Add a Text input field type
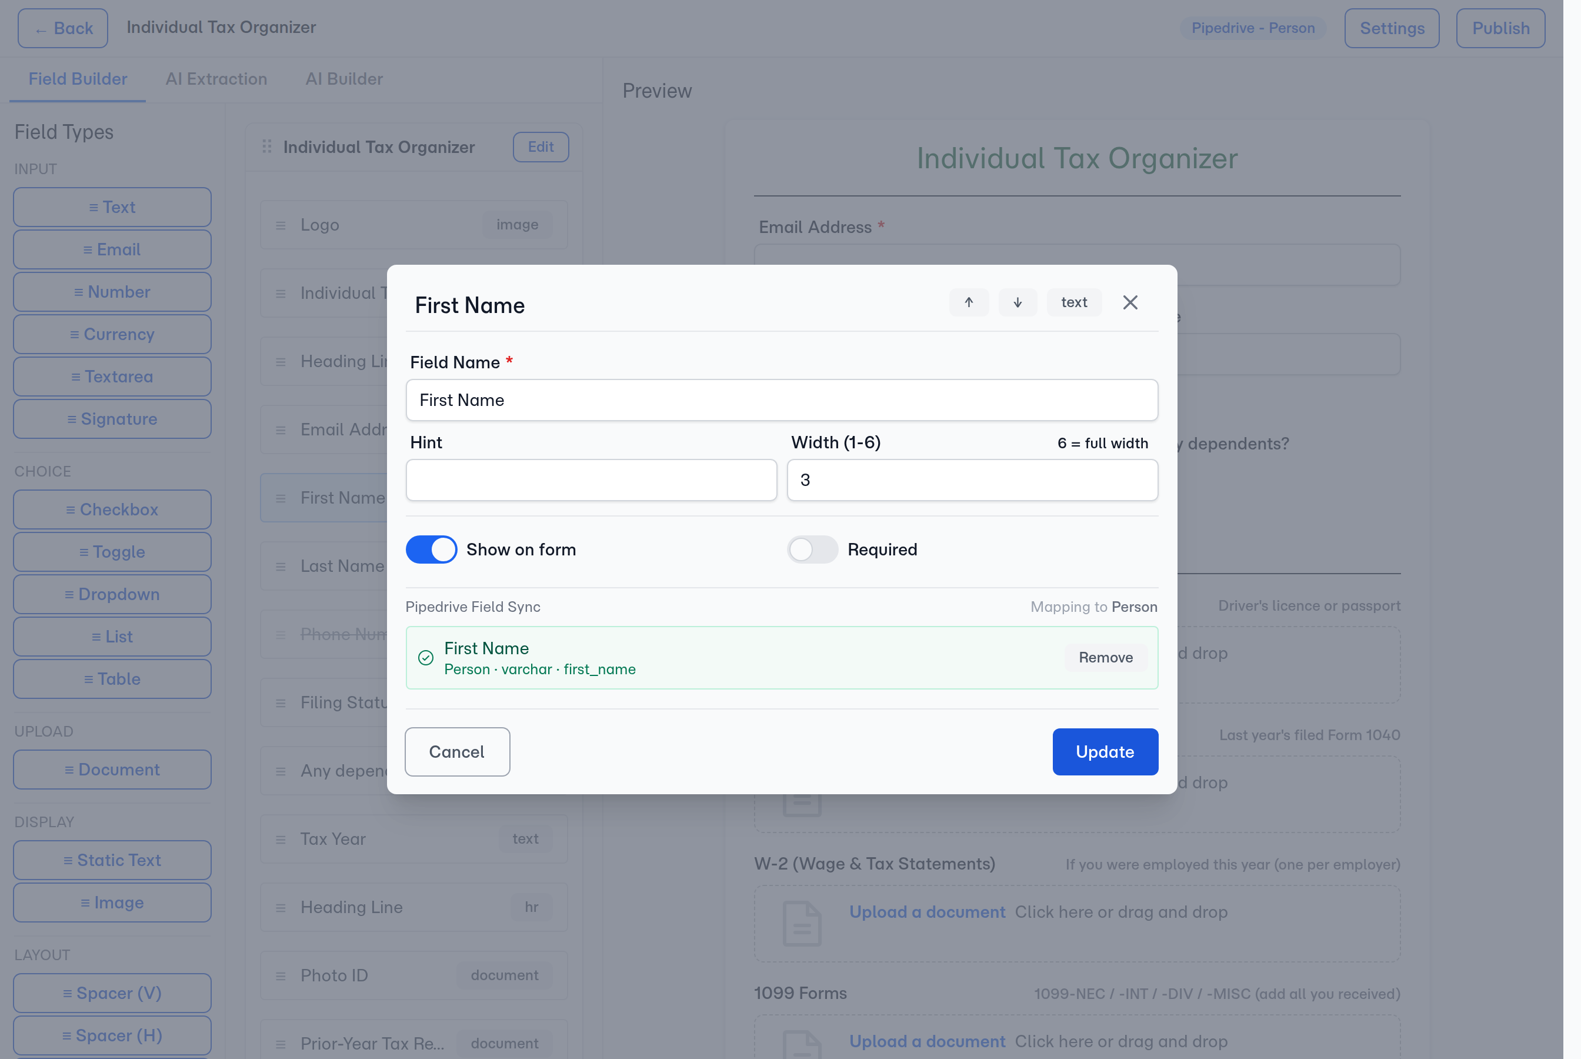 (x=112, y=207)
